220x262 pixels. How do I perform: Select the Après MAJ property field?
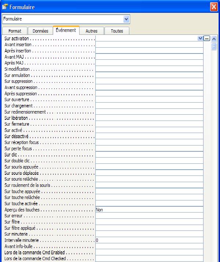coord(149,63)
